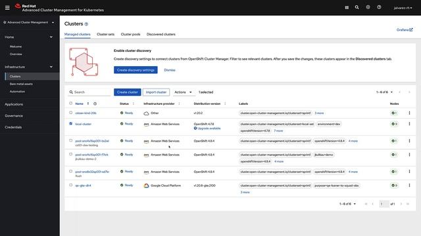Click the Upgrade available icon
The image size is (421, 236).
click(x=195, y=128)
